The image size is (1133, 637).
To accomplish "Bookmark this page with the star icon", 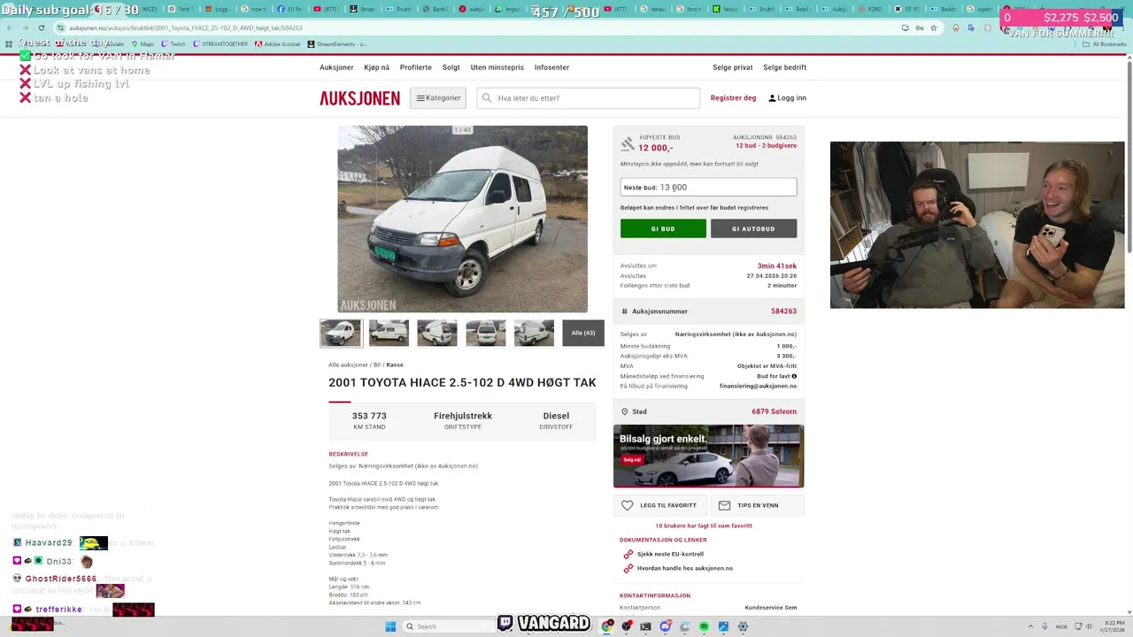I will point(934,27).
